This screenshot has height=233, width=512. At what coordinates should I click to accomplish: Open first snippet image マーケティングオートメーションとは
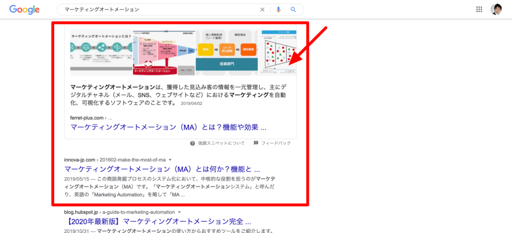(101, 52)
